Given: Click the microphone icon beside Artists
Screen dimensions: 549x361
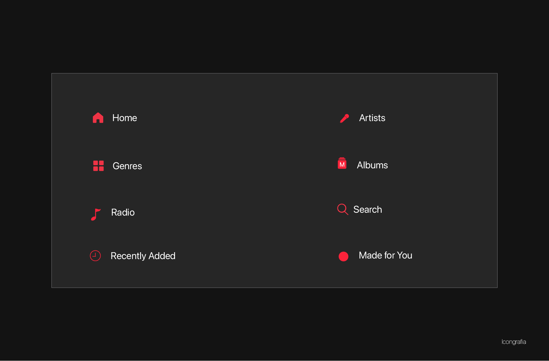Looking at the screenshot, I should coord(344,118).
